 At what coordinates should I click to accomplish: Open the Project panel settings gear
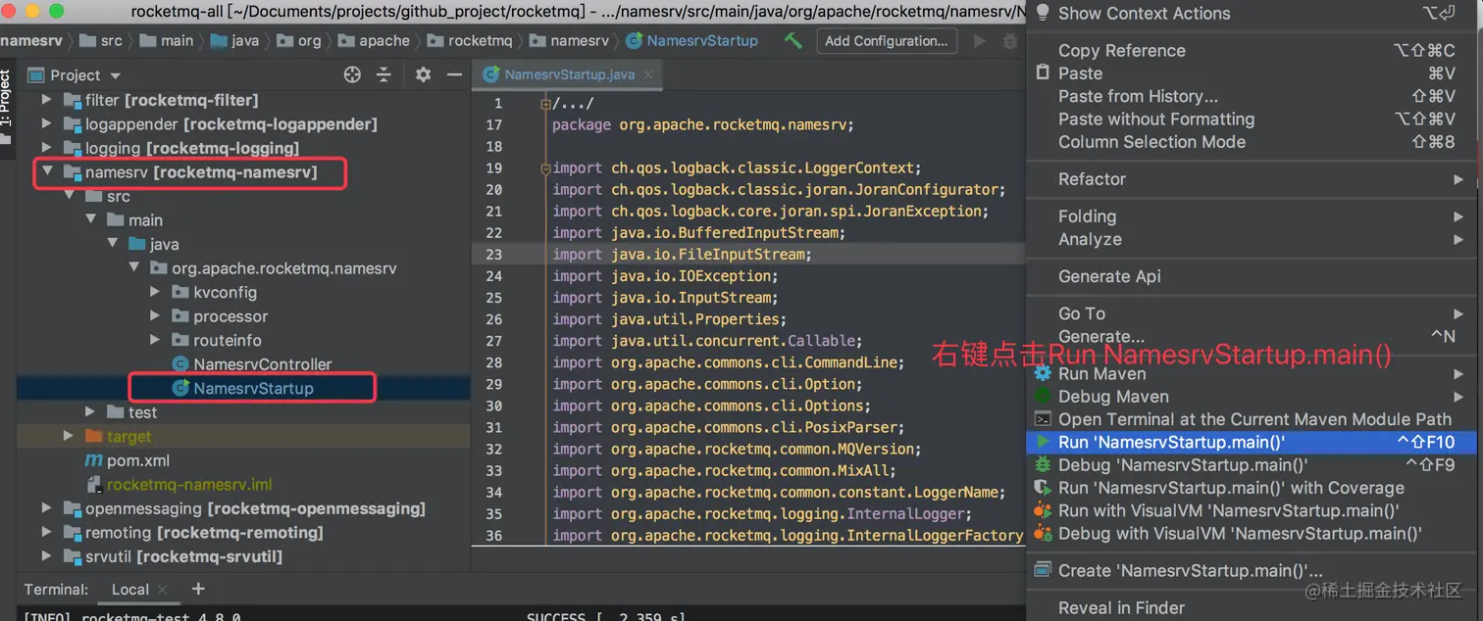click(423, 74)
